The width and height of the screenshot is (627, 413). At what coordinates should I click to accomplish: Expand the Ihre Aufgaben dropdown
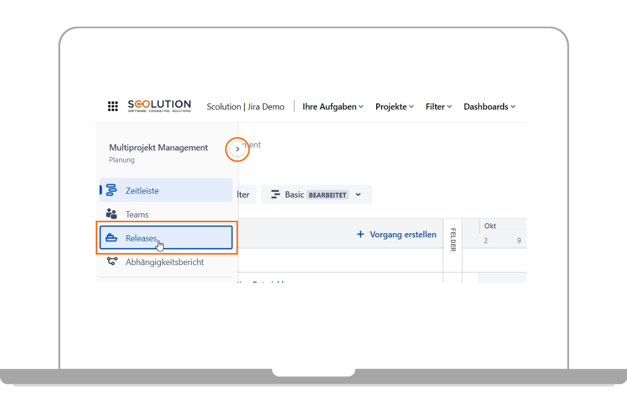coord(333,107)
